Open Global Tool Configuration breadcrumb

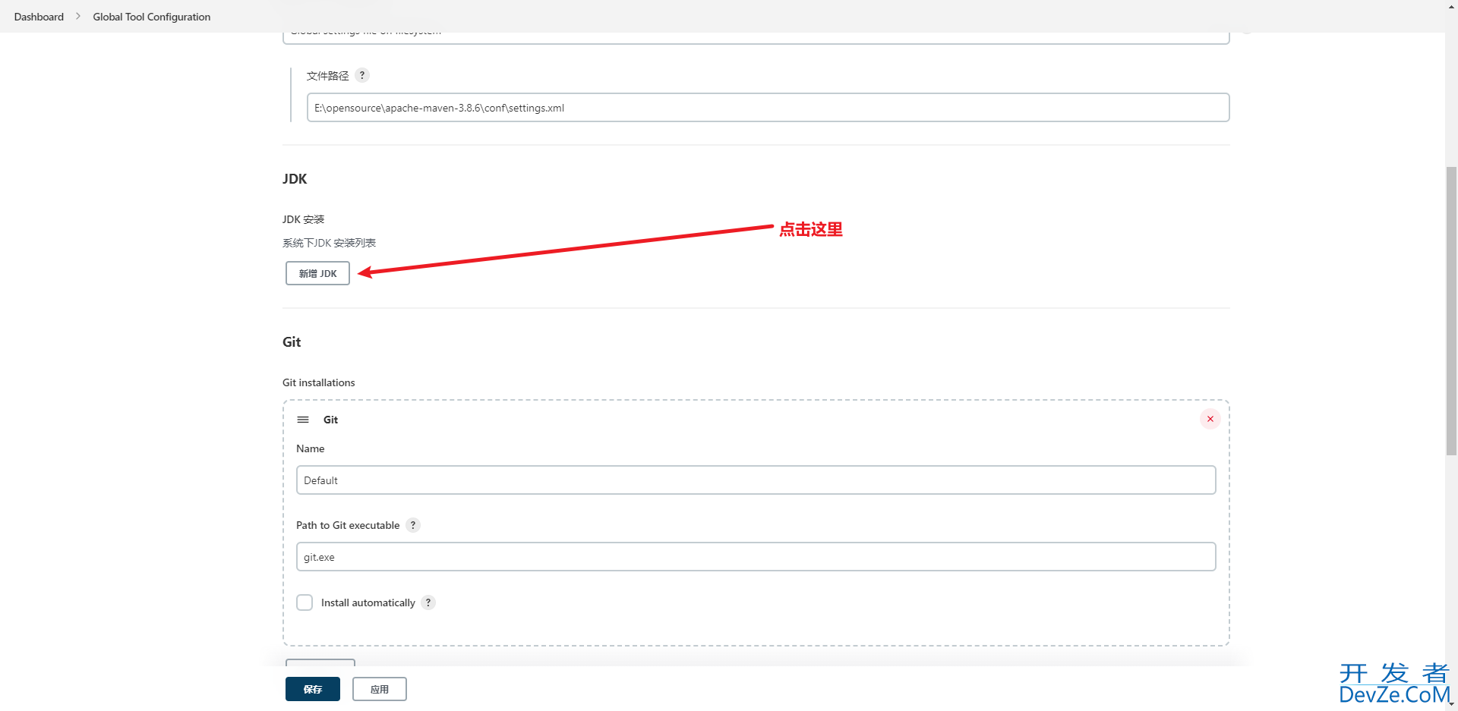(152, 17)
